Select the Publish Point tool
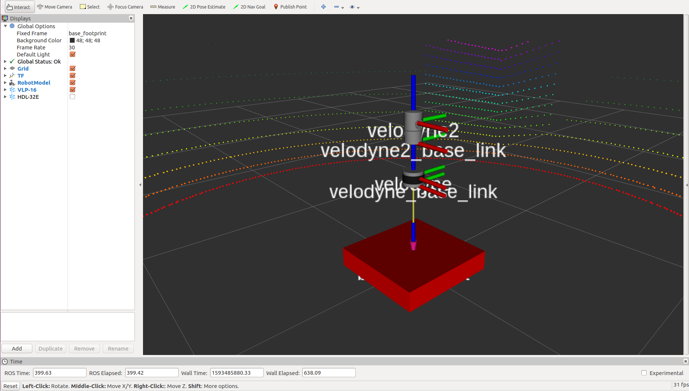Screen dimensions: 689x391 pyautogui.click(x=290, y=7)
